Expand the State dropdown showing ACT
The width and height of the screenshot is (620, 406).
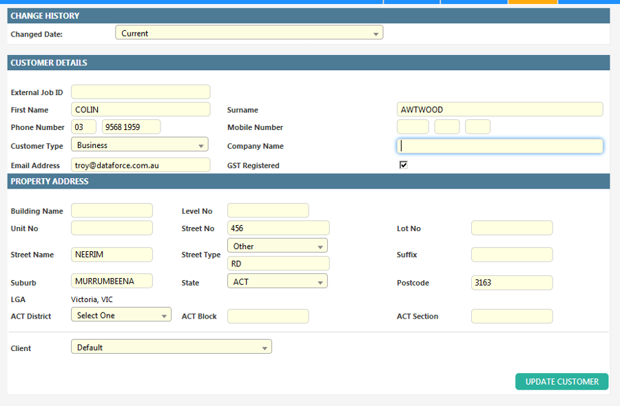[x=277, y=281]
